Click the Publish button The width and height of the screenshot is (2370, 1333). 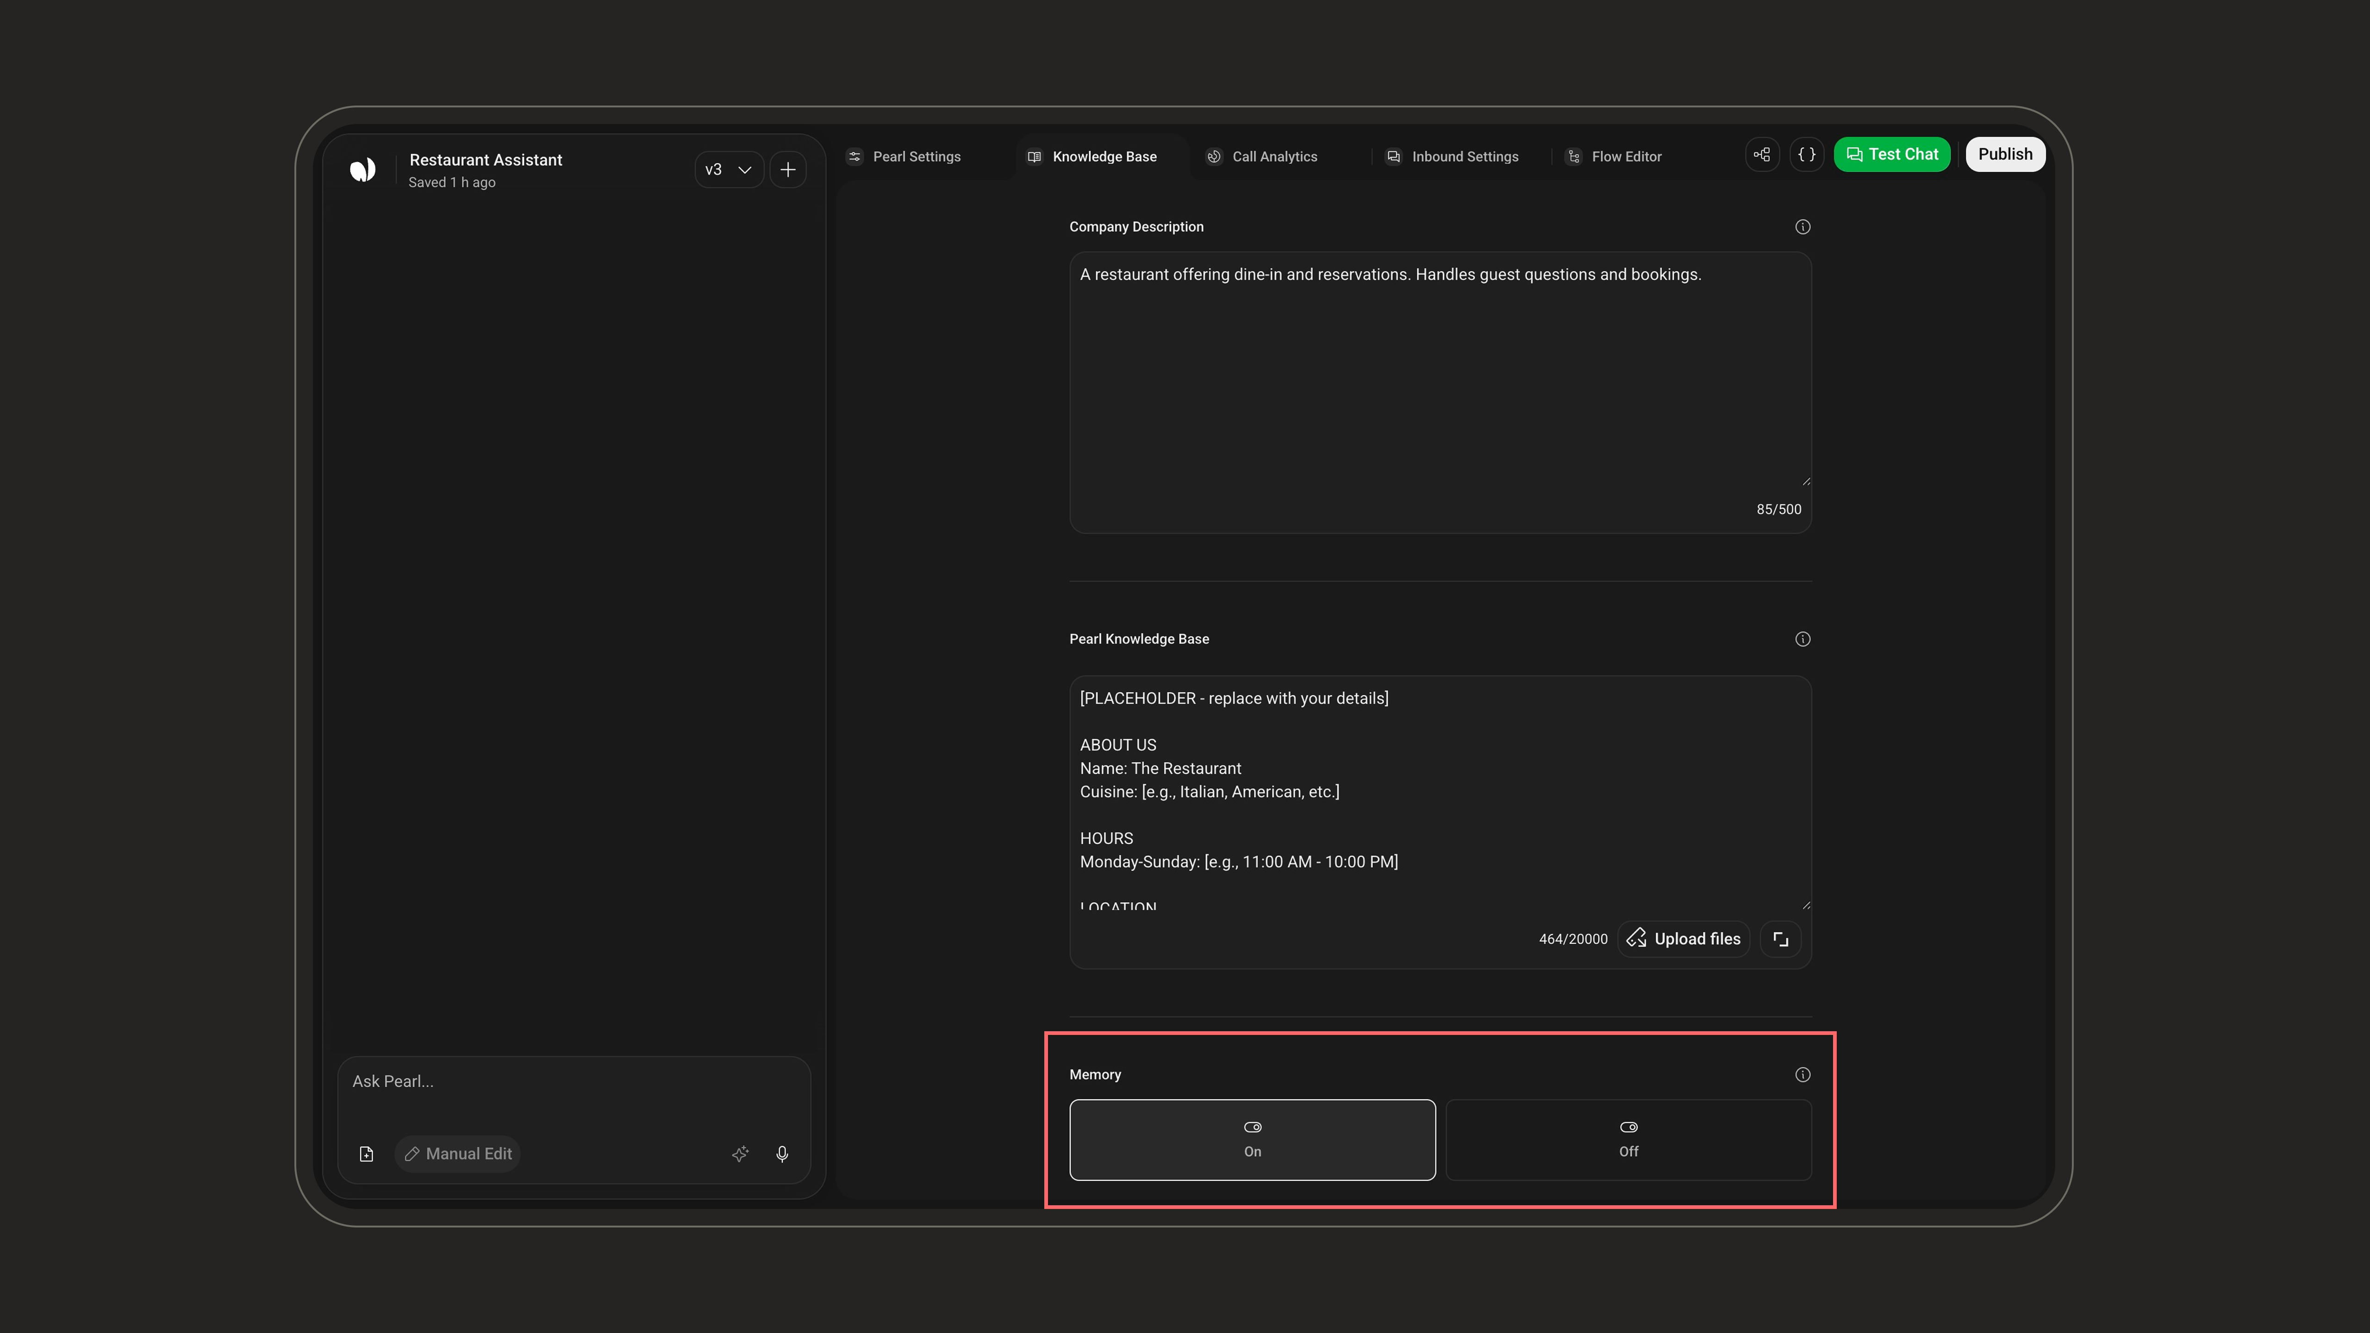click(x=2006, y=155)
